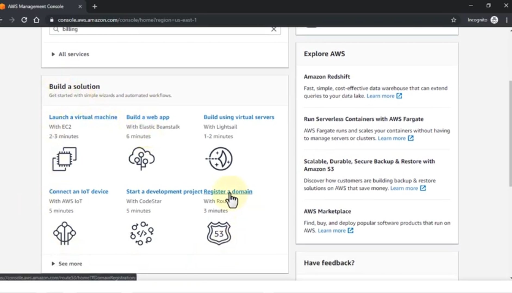
Task: Click 'Run Serverless Containers with AWS Fargate' title
Action: [x=364, y=119]
